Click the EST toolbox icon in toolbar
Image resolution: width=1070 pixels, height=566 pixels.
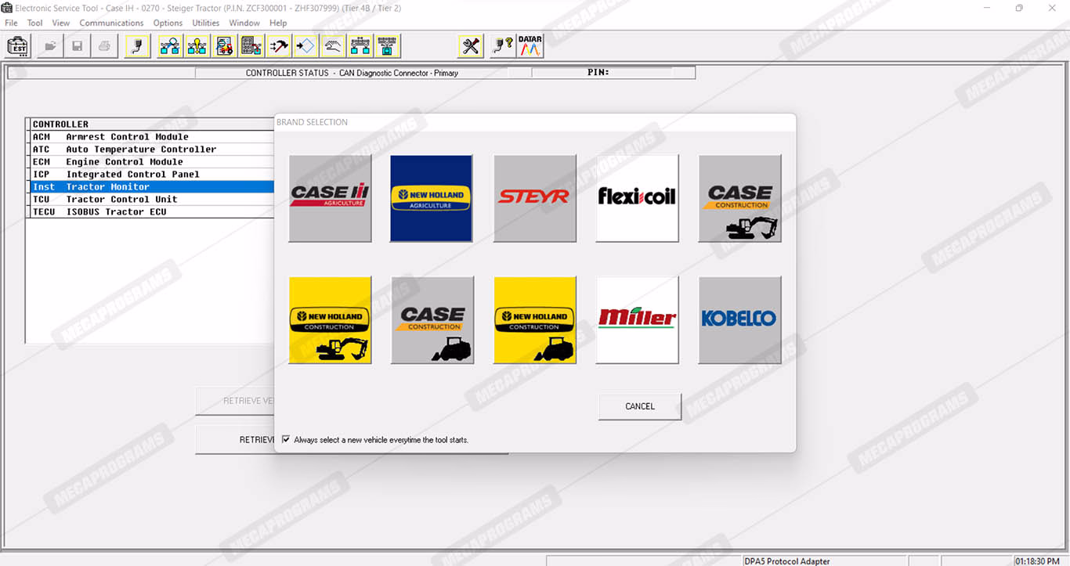point(18,46)
